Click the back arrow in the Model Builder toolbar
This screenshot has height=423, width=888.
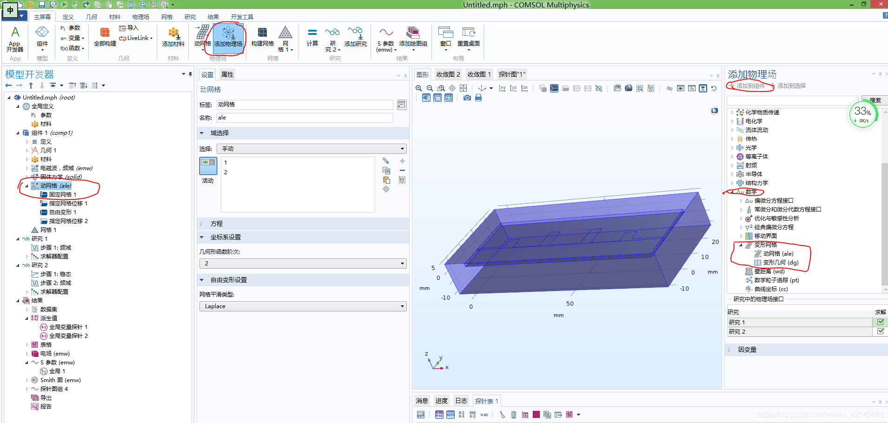(8, 86)
